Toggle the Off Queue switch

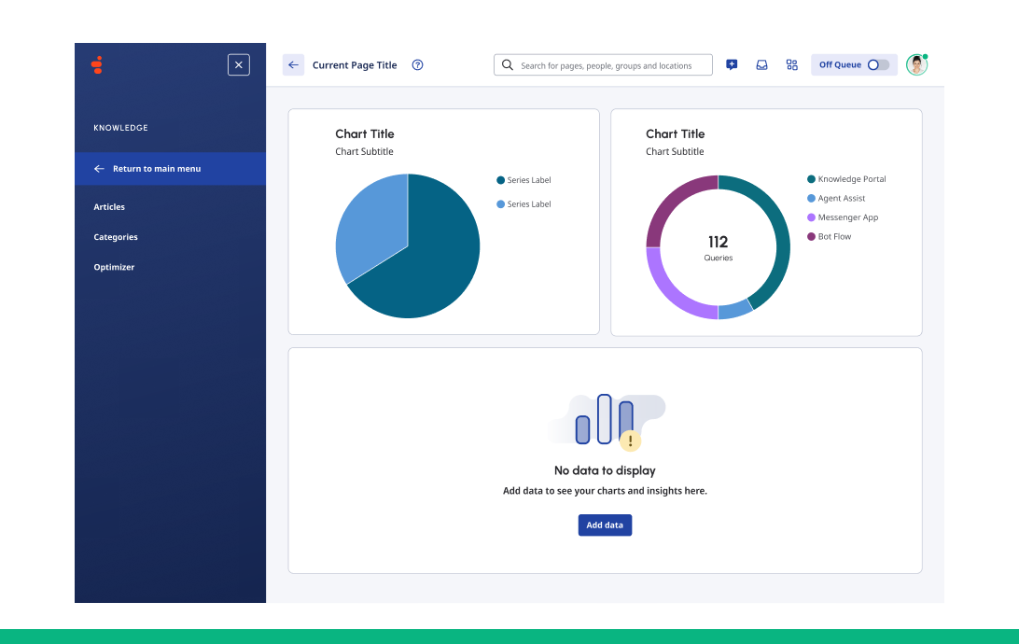878,65
